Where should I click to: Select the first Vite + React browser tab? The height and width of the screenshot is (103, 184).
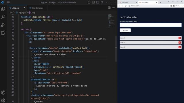pyautogui.click(x=128, y=3)
